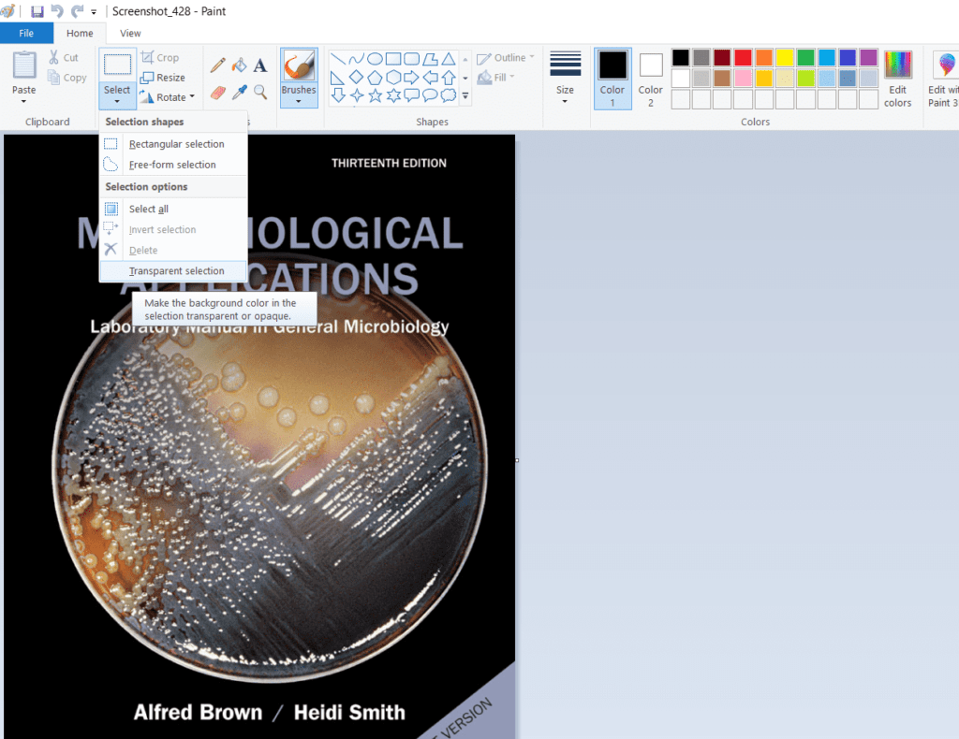The height and width of the screenshot is (739, 959).
Task: Expand the Shapes gallery more arrow
Action: [465, 96]
